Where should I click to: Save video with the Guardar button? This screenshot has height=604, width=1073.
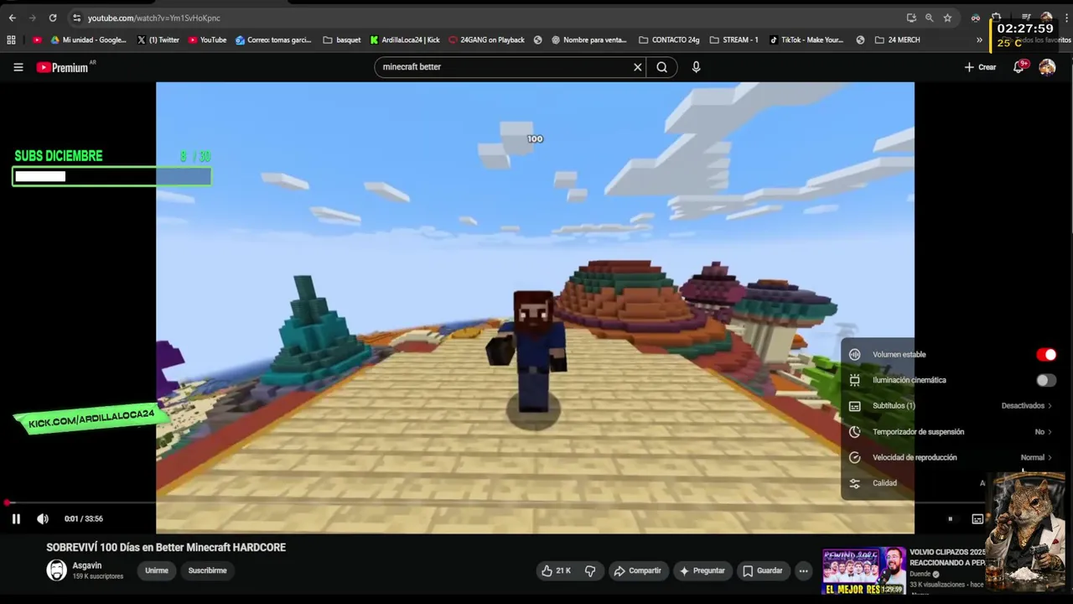click(x=763, y=570)
